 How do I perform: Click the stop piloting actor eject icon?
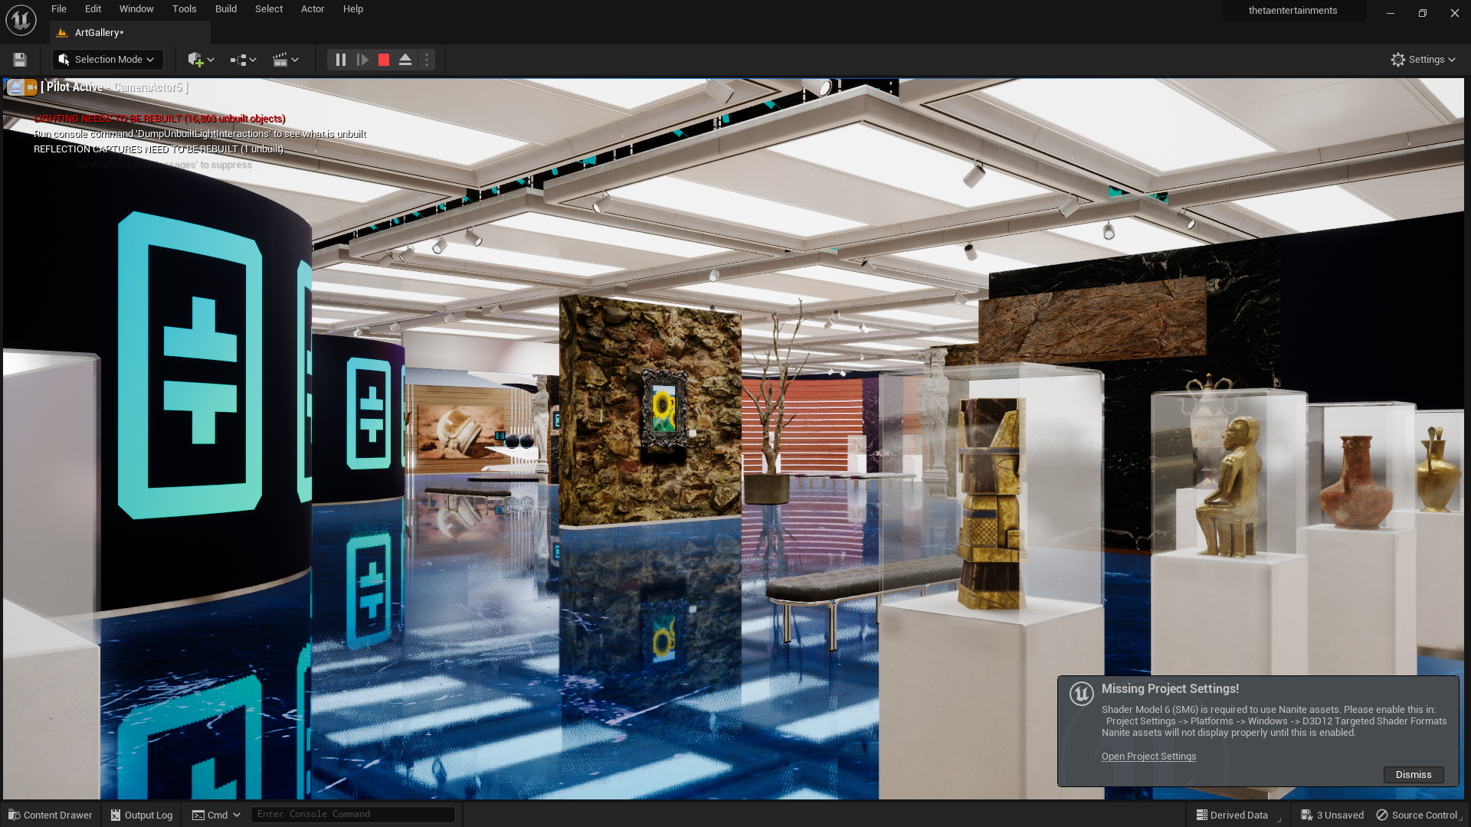[15, 87]
